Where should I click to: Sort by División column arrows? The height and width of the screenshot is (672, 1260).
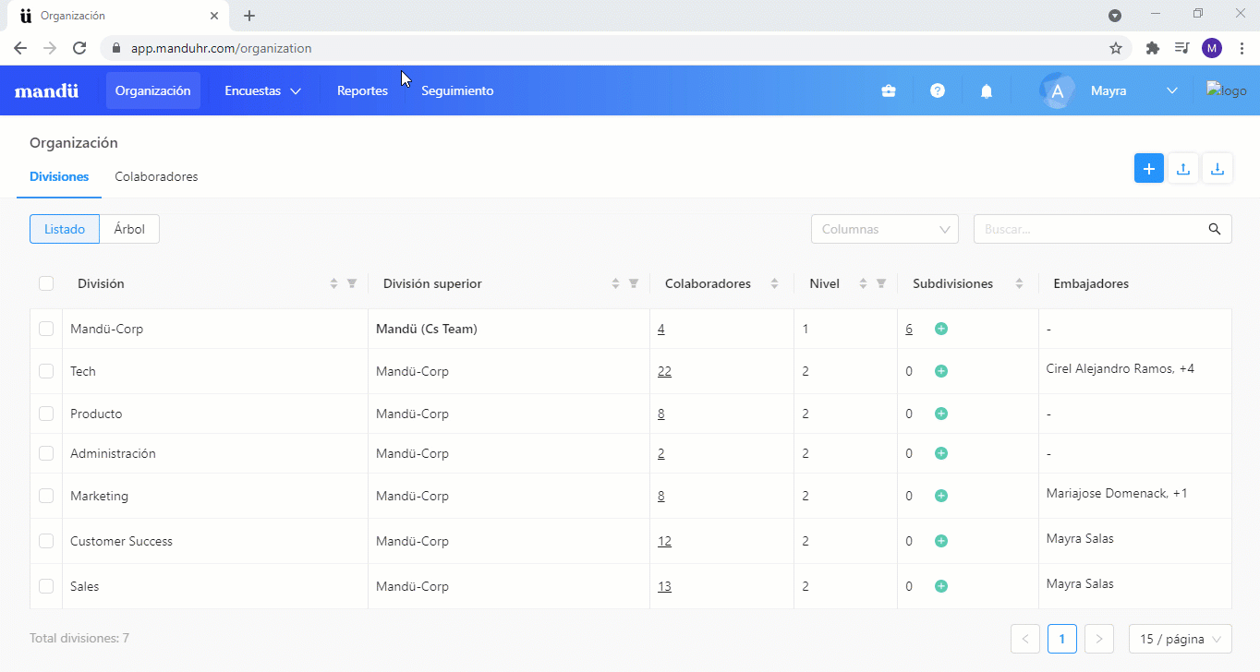[x=333, y=283]
